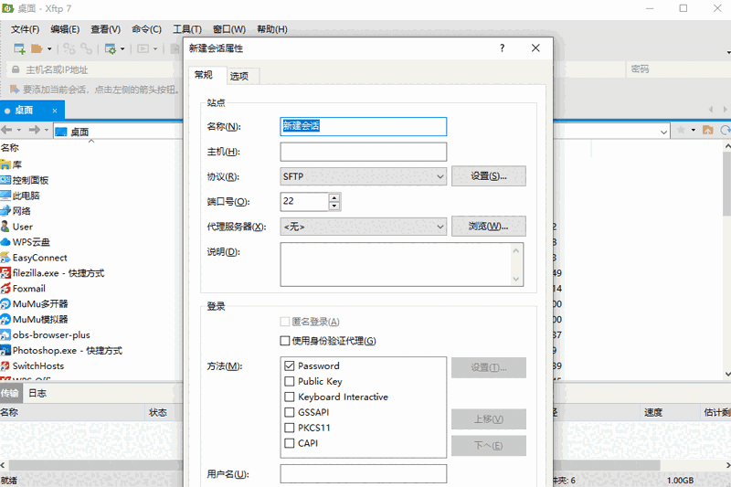This screenshot has height=487, width=731.
Task: Open the 文件(F) menu
Action: (x=26, y=29)
